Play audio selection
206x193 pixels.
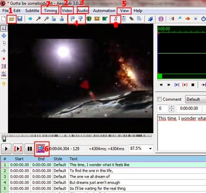177,85
